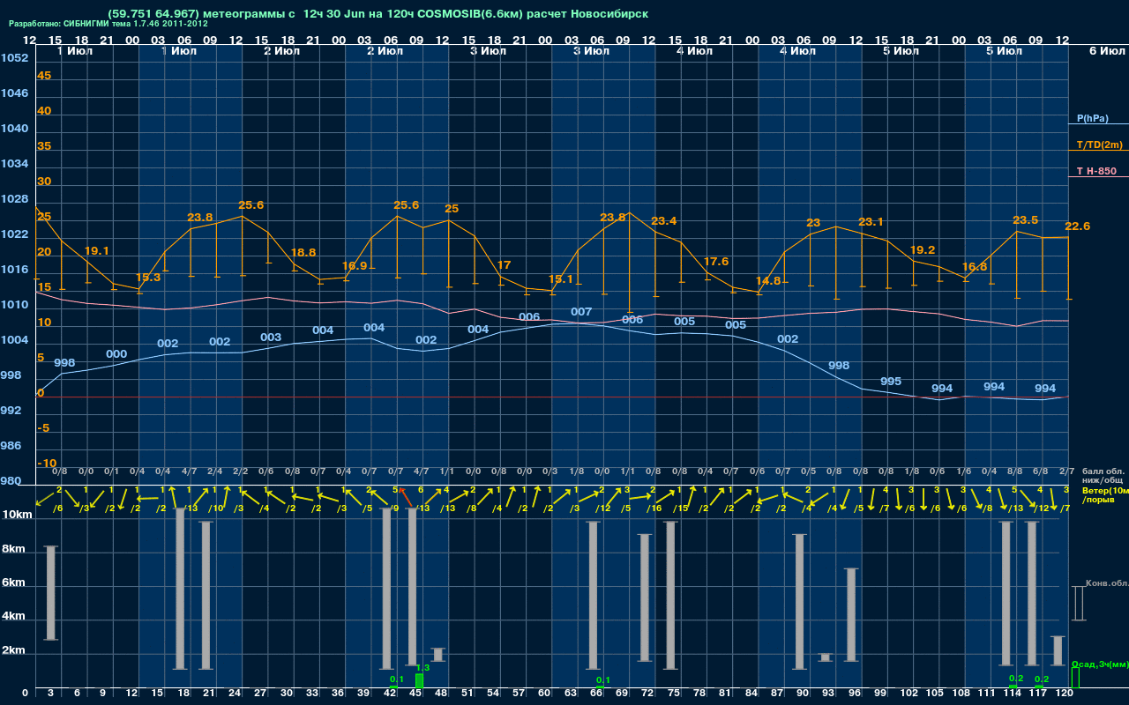Click the '6 Июл' date label
The image size is (1129, 705).
tap(1105, 51)
